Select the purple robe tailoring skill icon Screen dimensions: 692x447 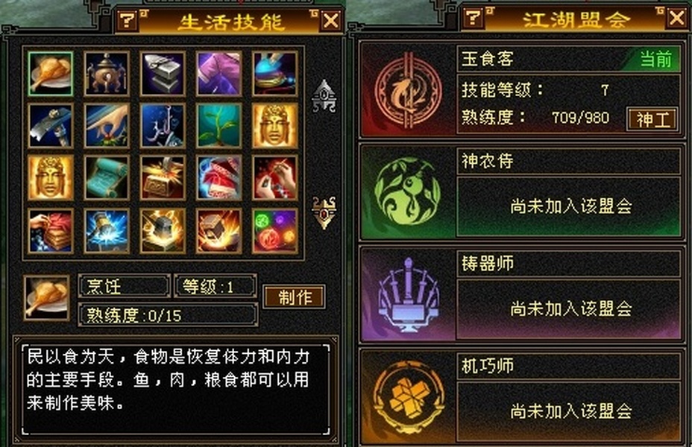pyautogui.click(x=219, y=74)
